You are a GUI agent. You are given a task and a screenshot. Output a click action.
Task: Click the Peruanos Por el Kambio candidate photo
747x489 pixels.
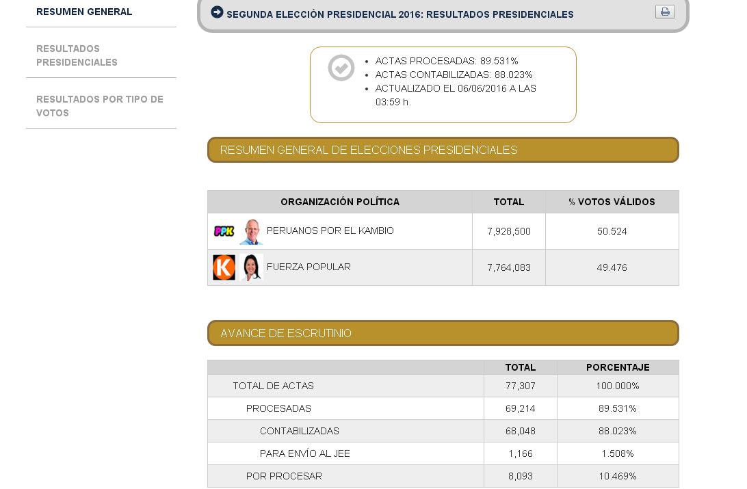tap(251, 232)
